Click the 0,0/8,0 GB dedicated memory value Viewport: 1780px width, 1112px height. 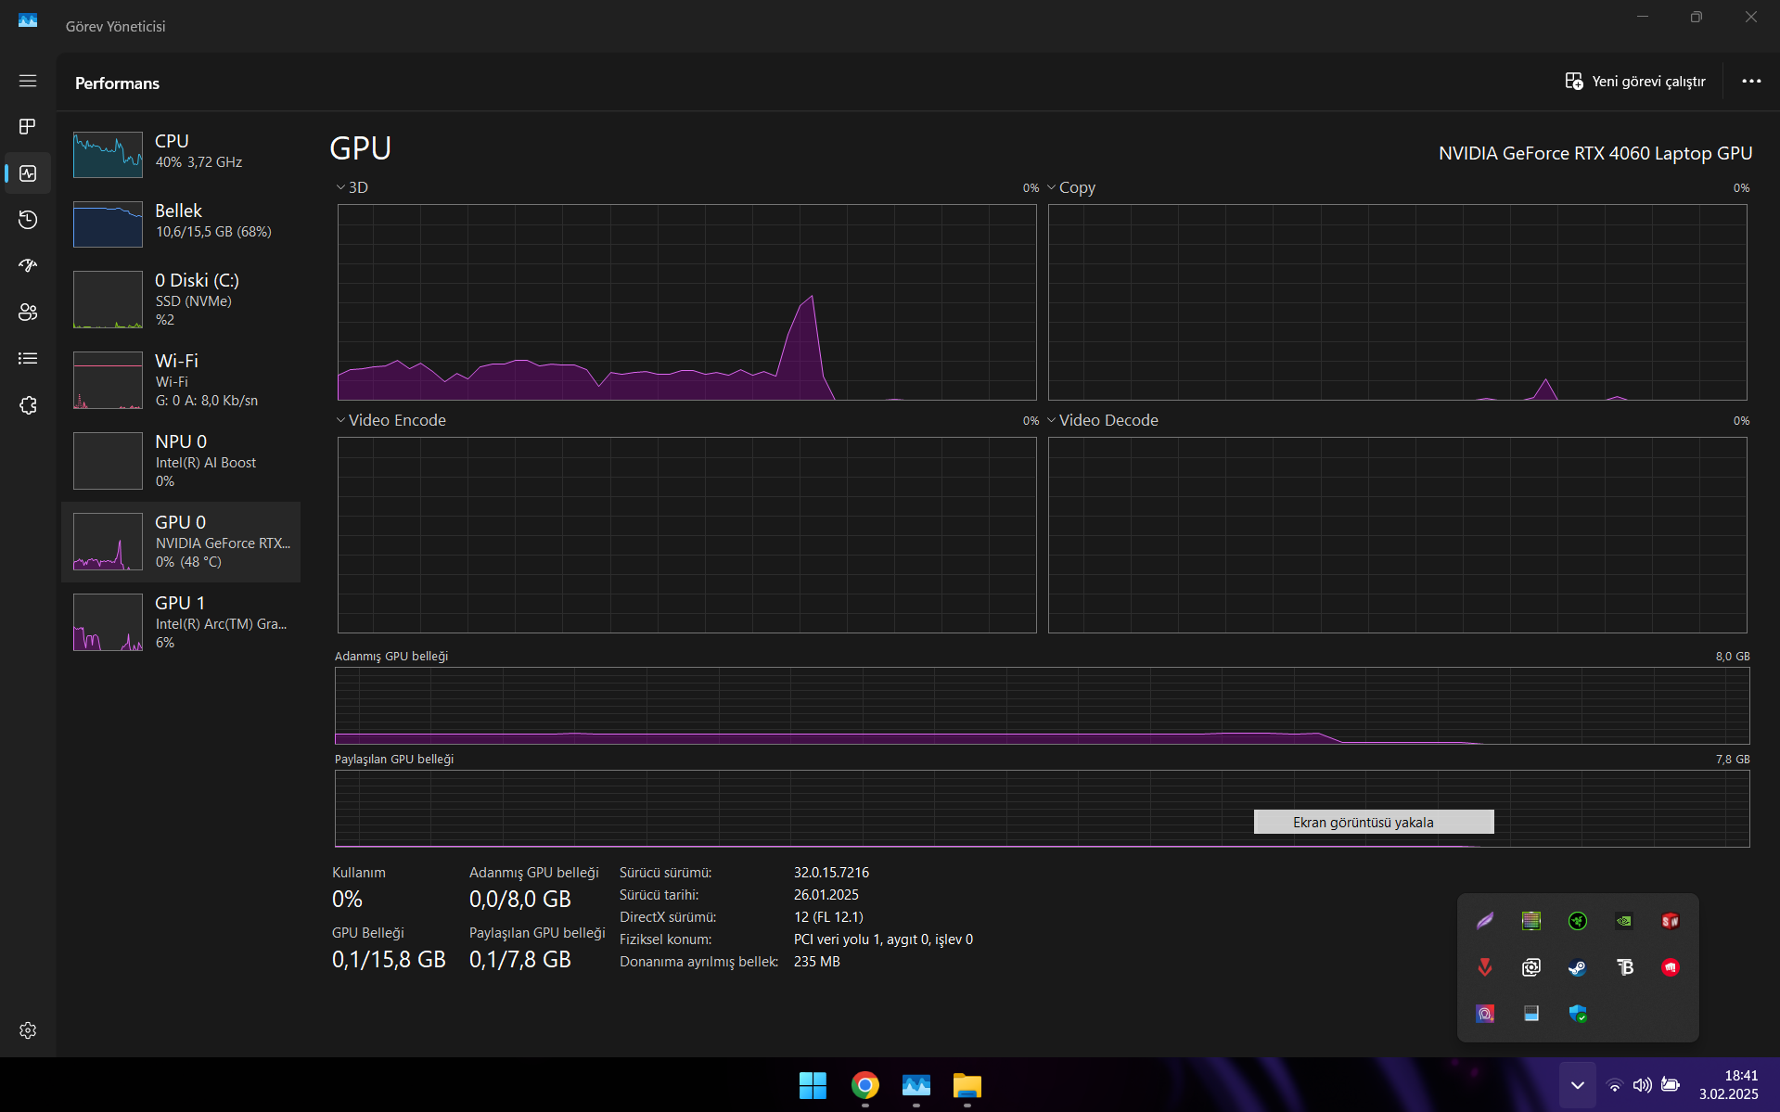pos(520,900)
